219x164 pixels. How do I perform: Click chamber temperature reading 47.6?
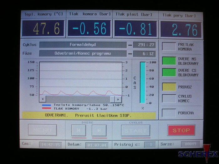pyautogui.click(x=43, y=28)
